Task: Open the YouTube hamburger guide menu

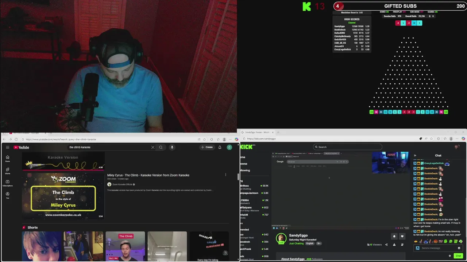Action: tap(7, 147)
